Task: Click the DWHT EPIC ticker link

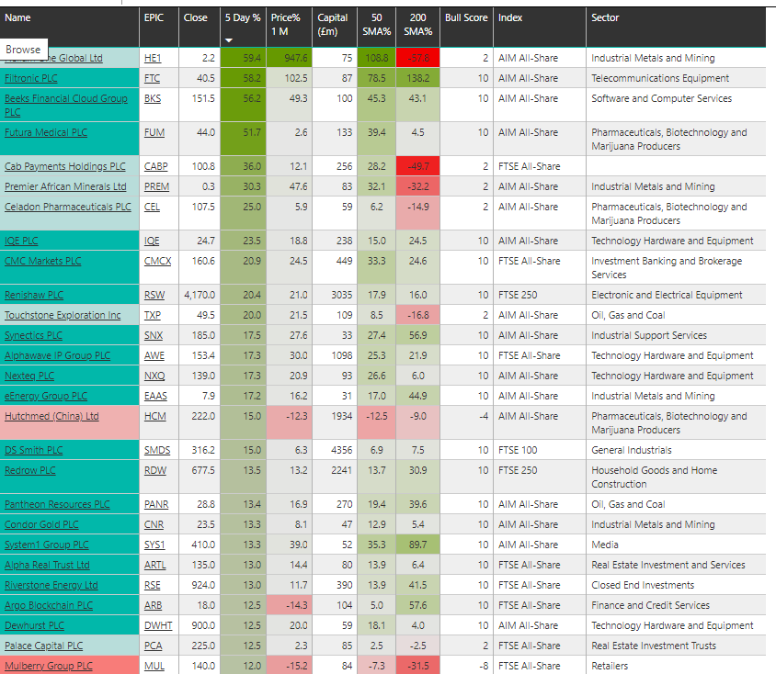Action: tap(158, 626)
